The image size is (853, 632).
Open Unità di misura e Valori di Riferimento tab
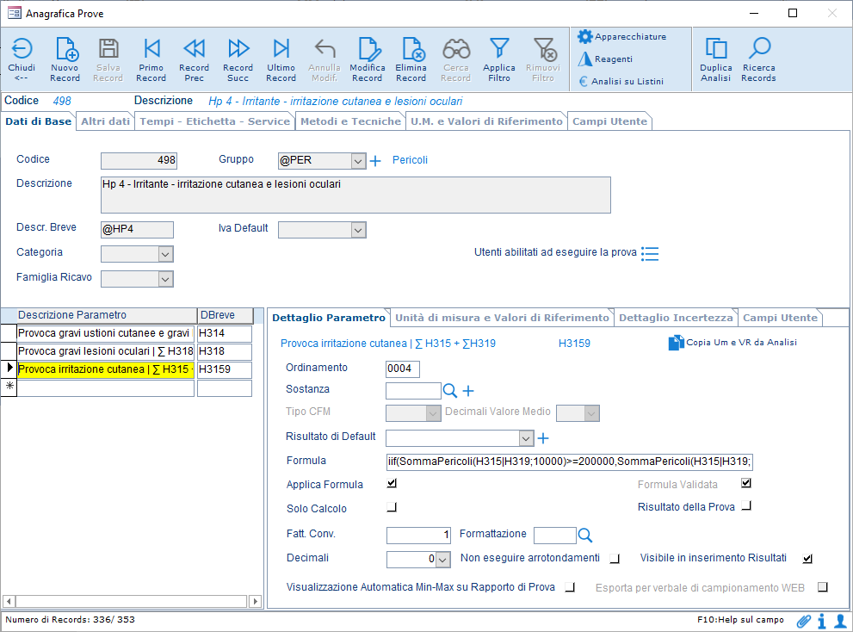[502, 318]
